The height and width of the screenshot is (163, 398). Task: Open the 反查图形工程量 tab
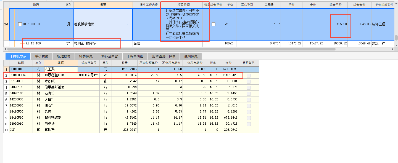[x=164, y=56]
